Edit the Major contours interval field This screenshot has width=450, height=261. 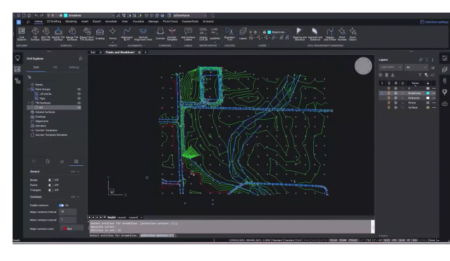pos(68,212)
